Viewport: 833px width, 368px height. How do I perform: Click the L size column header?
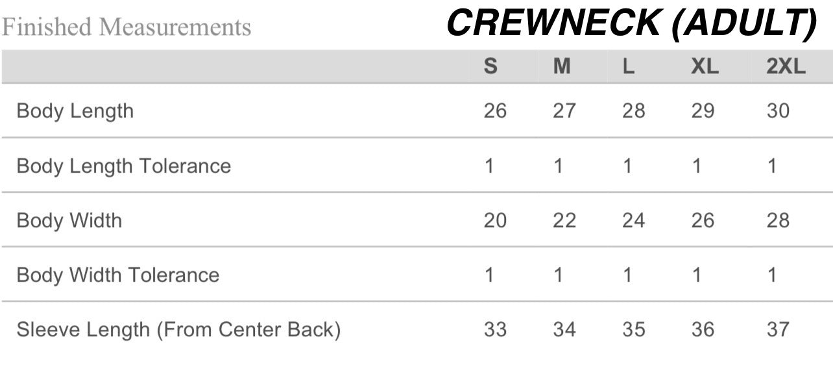629,67
